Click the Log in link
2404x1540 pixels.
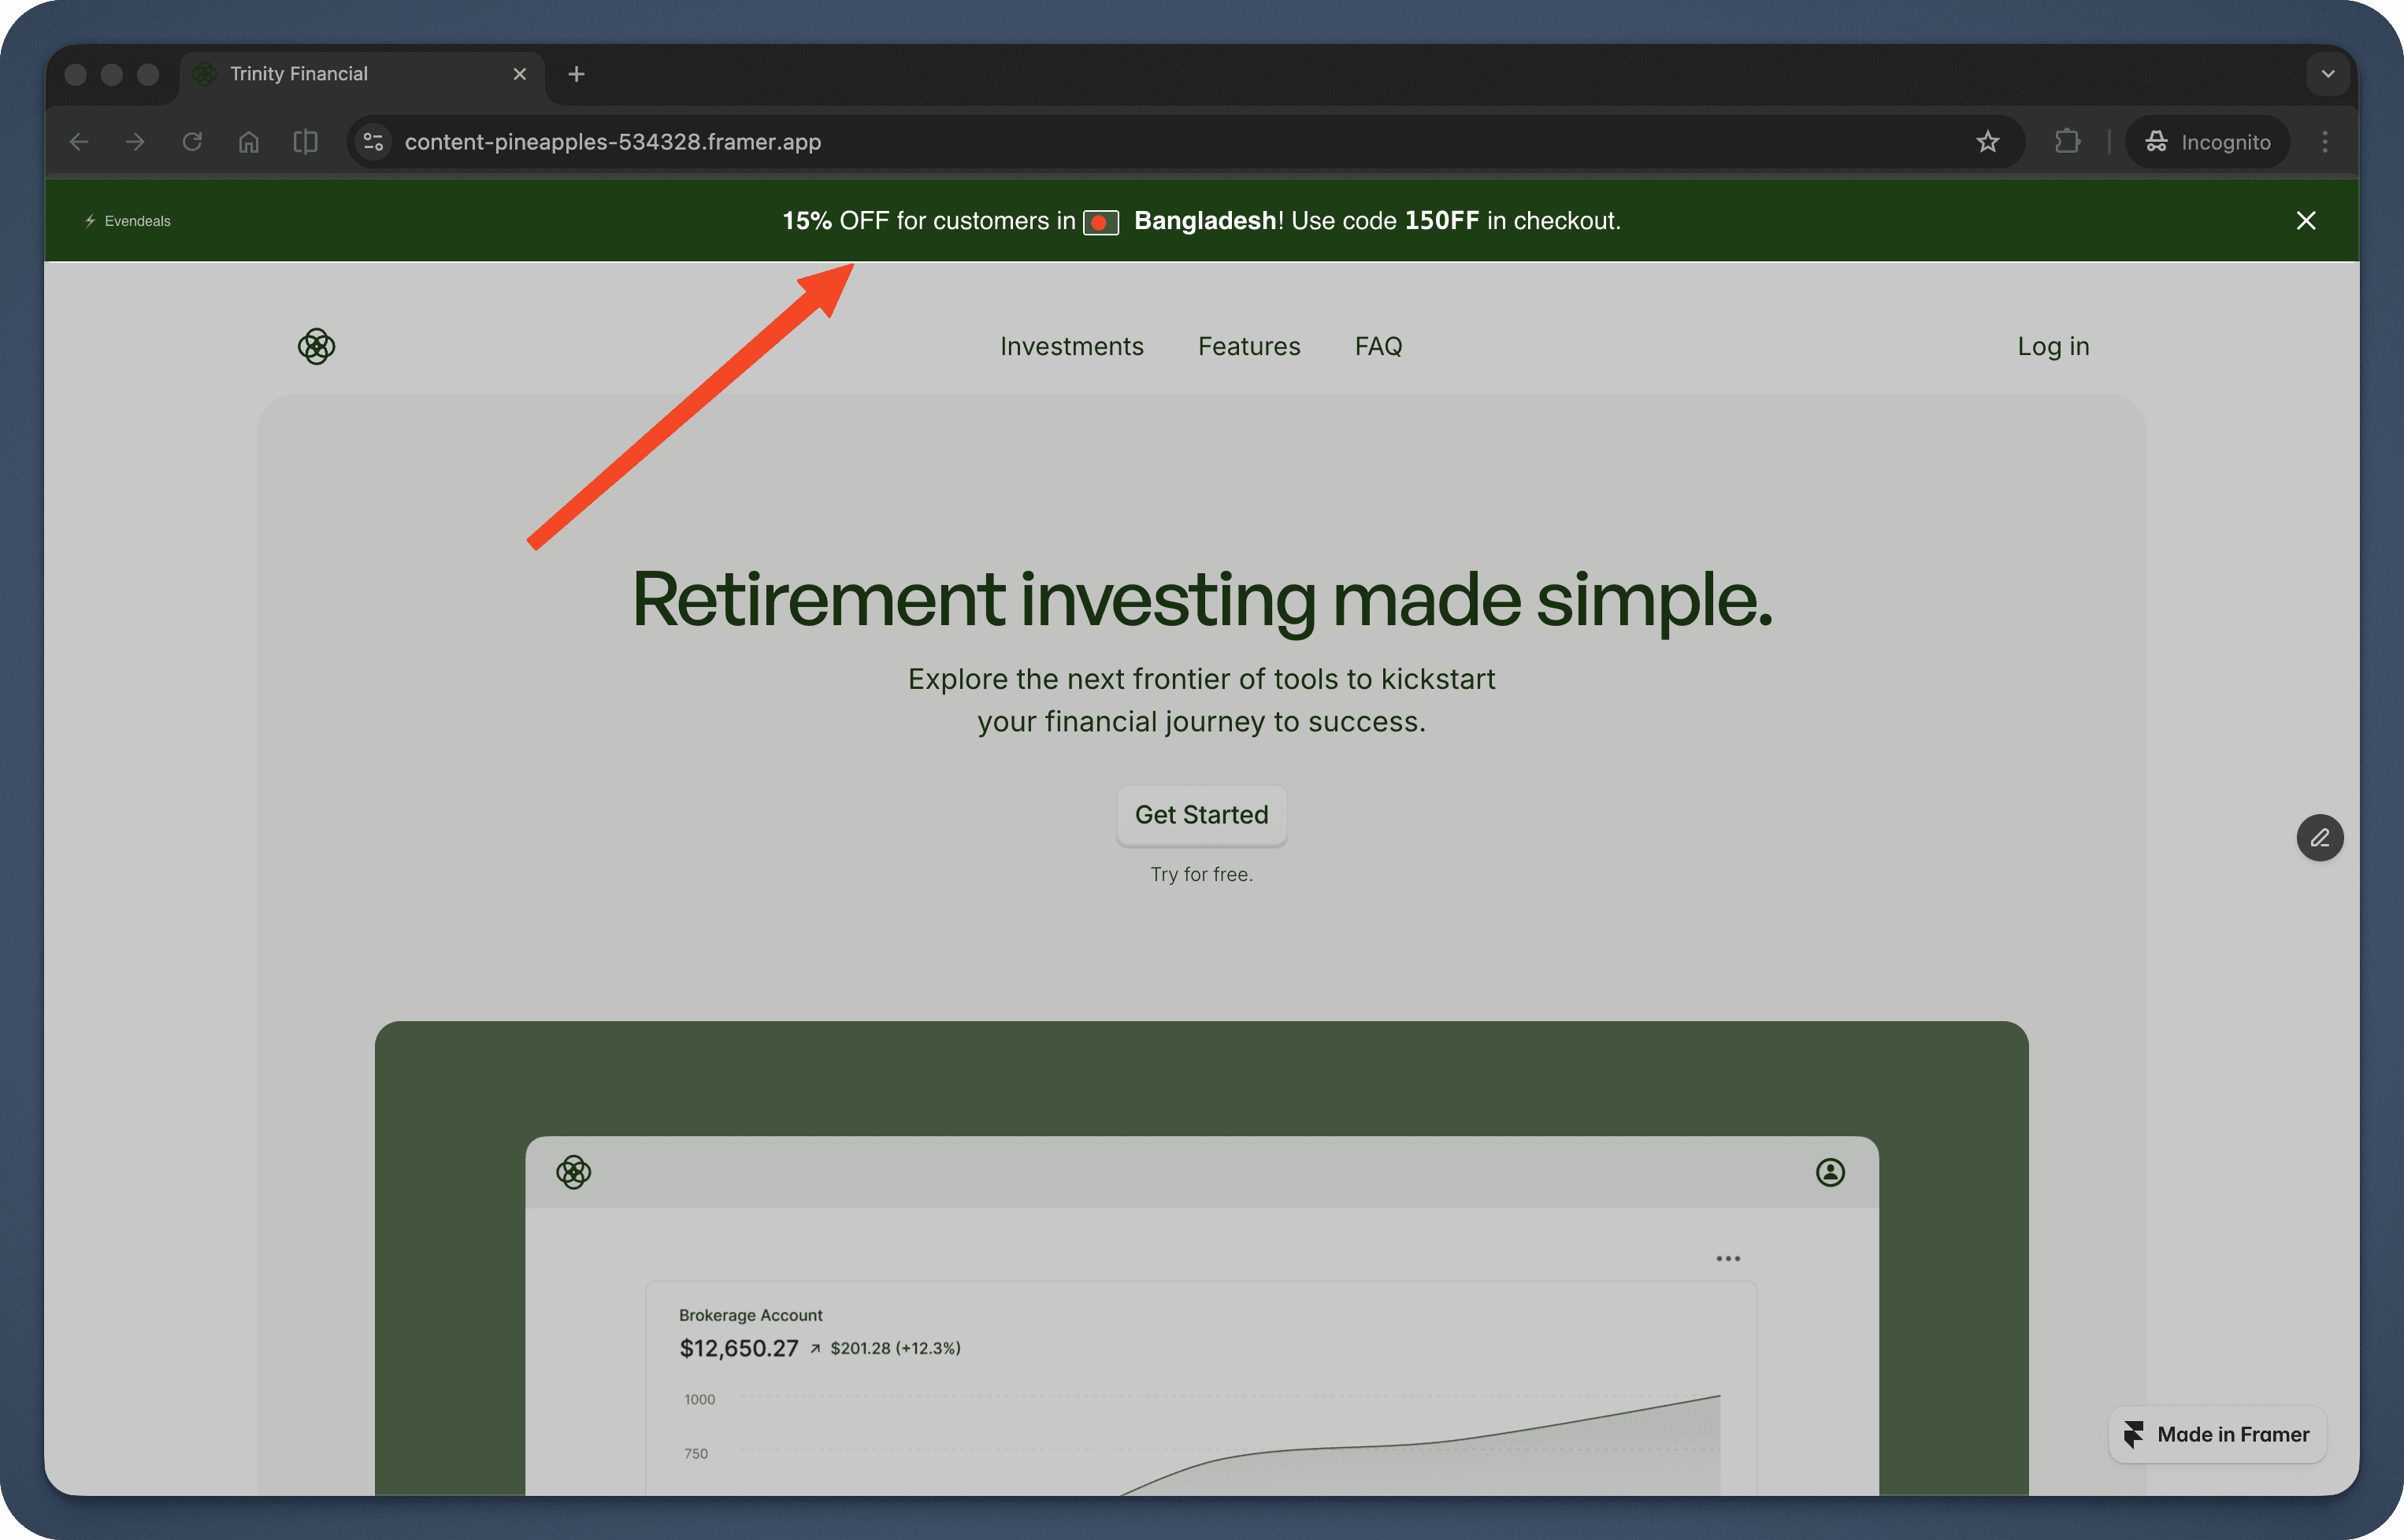tap(2053, 346)
